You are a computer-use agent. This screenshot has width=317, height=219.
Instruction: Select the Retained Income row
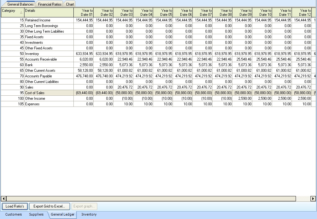click(37, 20)
